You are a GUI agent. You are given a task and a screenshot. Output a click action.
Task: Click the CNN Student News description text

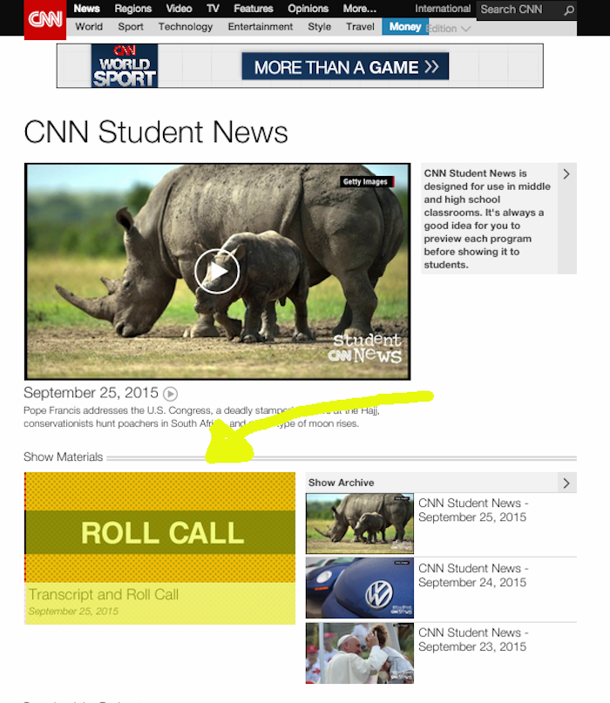point(487,219)
